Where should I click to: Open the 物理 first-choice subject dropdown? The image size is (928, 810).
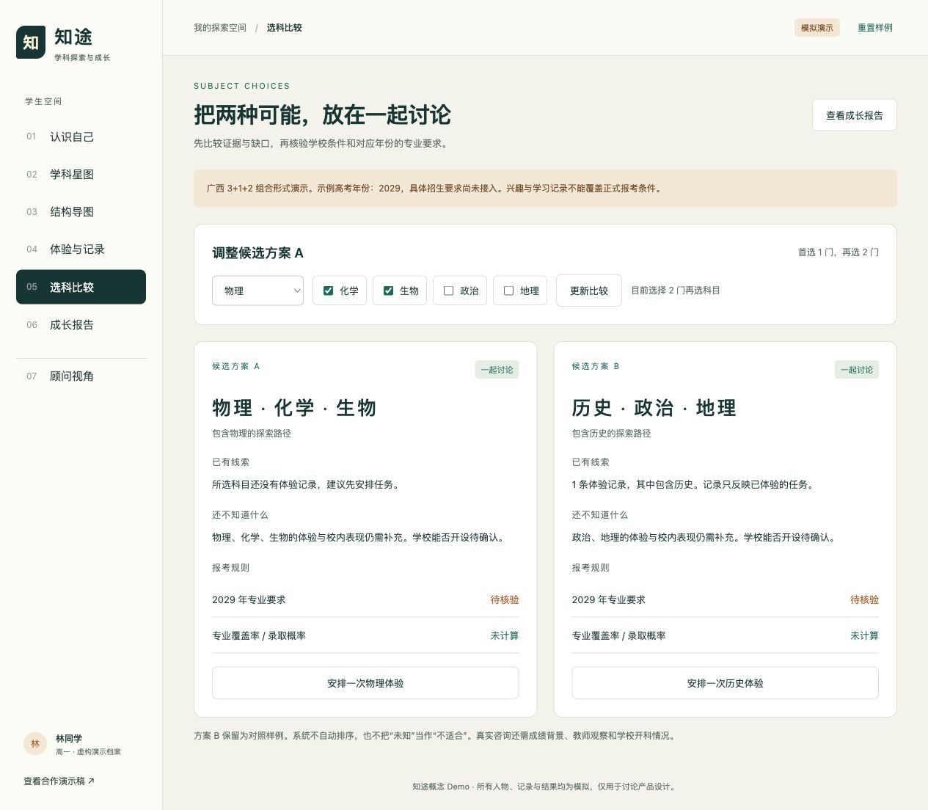[x=257, y=291]
